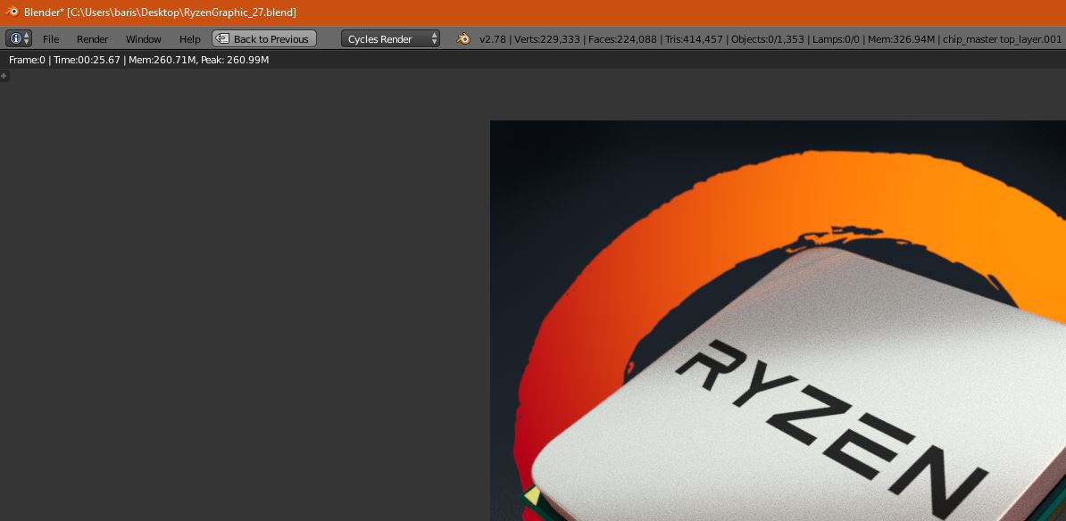Open the Help menu
Screen dimensions: 1066x521
[x=189, y=39]
